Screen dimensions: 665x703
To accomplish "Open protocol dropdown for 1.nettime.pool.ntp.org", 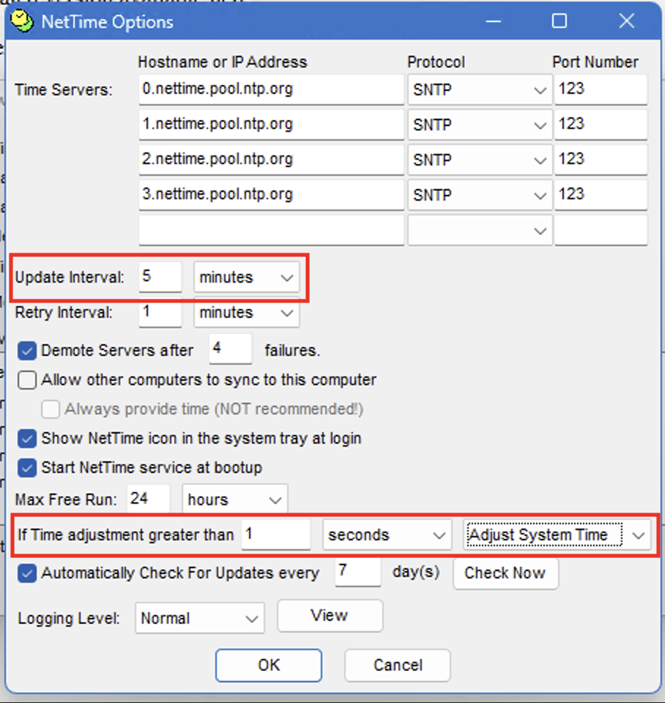I will click(x=480, y=125).
